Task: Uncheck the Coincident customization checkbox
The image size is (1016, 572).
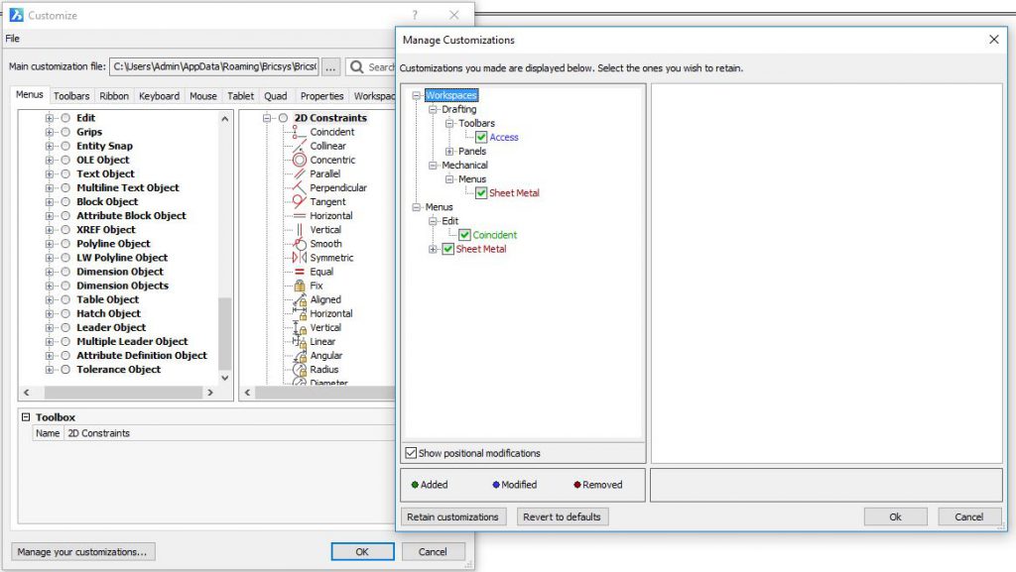Action: tap(464, 235)
